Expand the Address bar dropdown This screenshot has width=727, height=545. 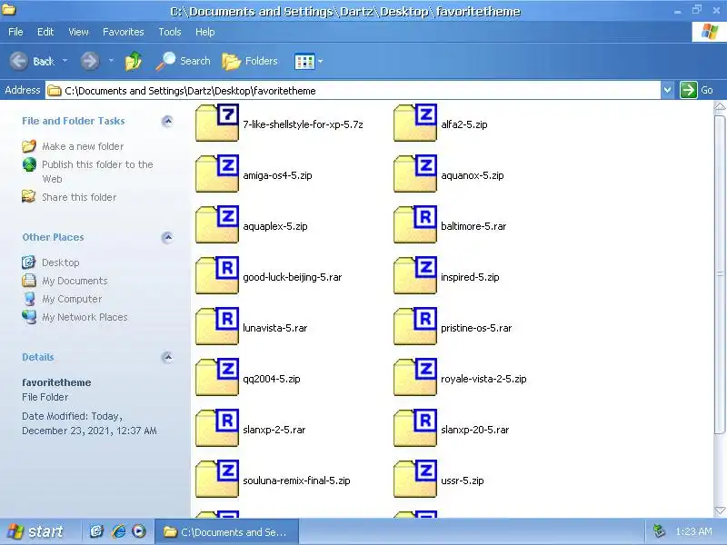point(667,90)
